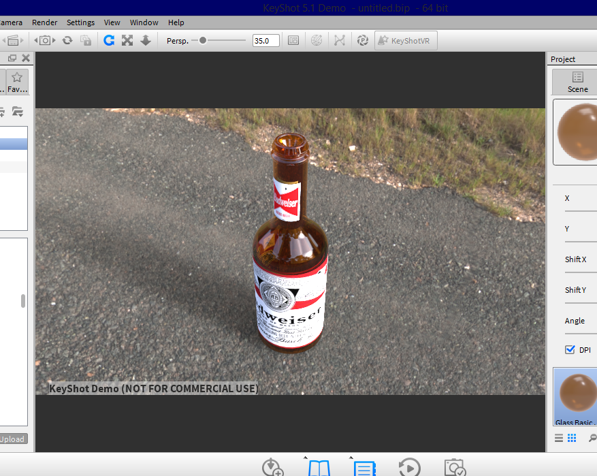Select the Glass Basic material thumbnail
The image size is (597, 476).
coord(576,397)
